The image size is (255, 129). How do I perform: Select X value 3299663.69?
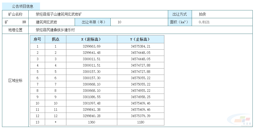[x=92, y=46]
